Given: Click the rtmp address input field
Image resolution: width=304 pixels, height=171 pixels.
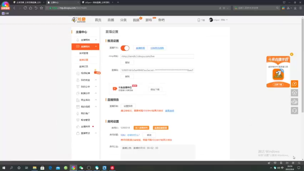Looking at the screenshot, I should click(157, 56).
